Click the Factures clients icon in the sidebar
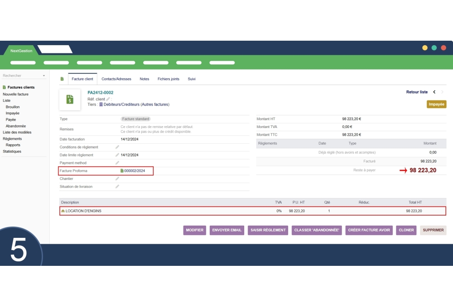This screenshot has width=453, height=307. (5, 87)
